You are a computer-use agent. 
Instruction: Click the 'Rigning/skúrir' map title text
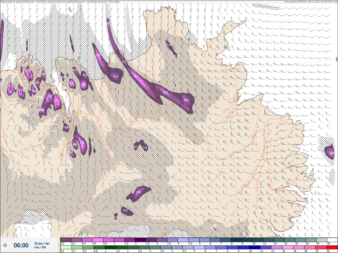tap(8, 2)
